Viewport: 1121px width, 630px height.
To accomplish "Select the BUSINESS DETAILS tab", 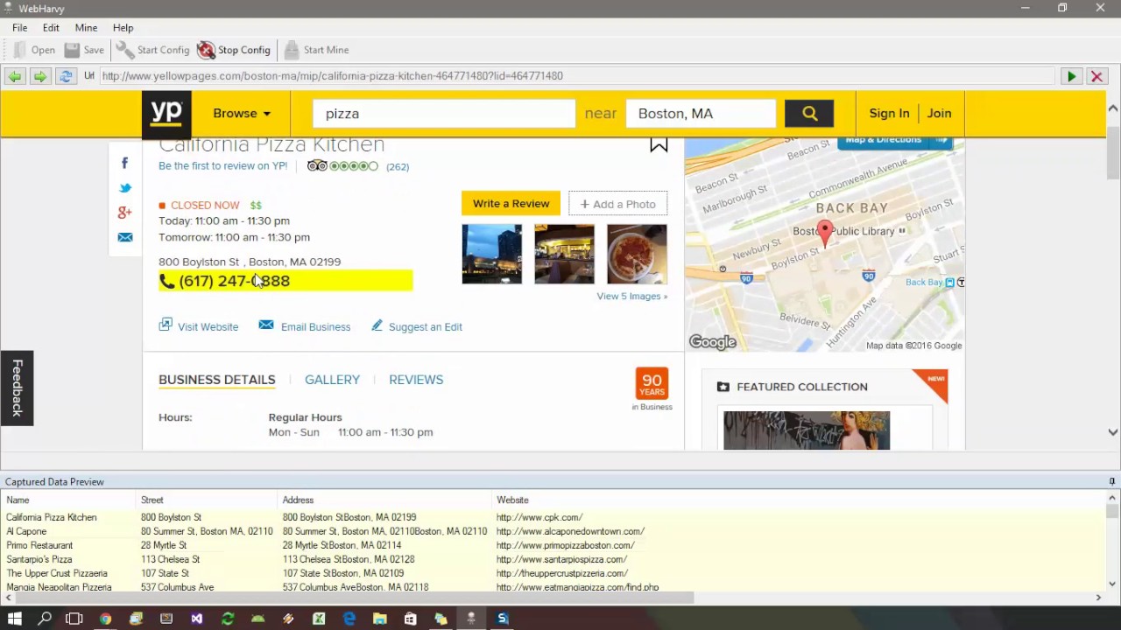I will (217, 380).
